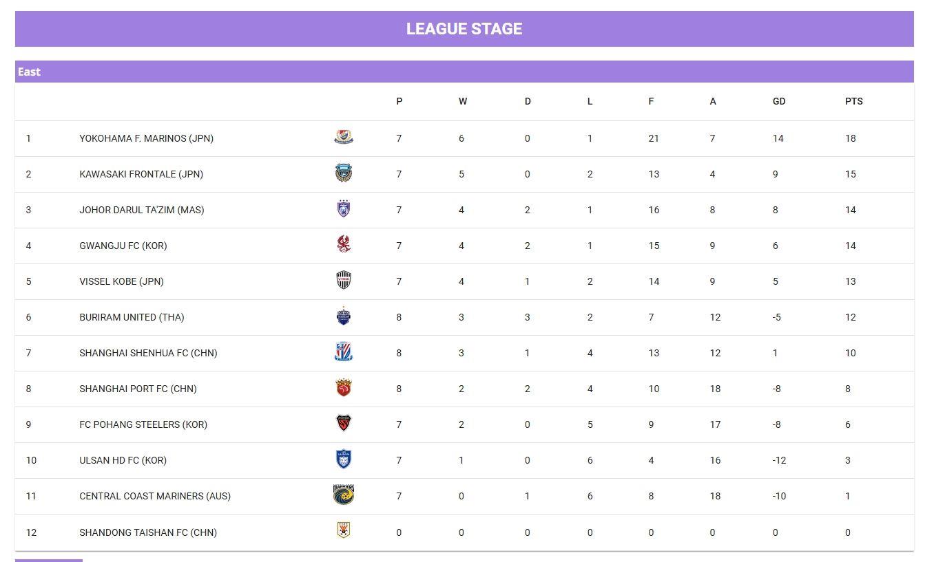The image size is (934, 562).
Task: Click the Central Coast Mariners club crest
Action: 344,495
